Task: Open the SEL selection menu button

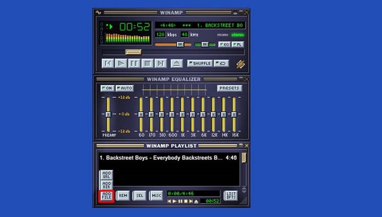Action: tap(139, 196)
